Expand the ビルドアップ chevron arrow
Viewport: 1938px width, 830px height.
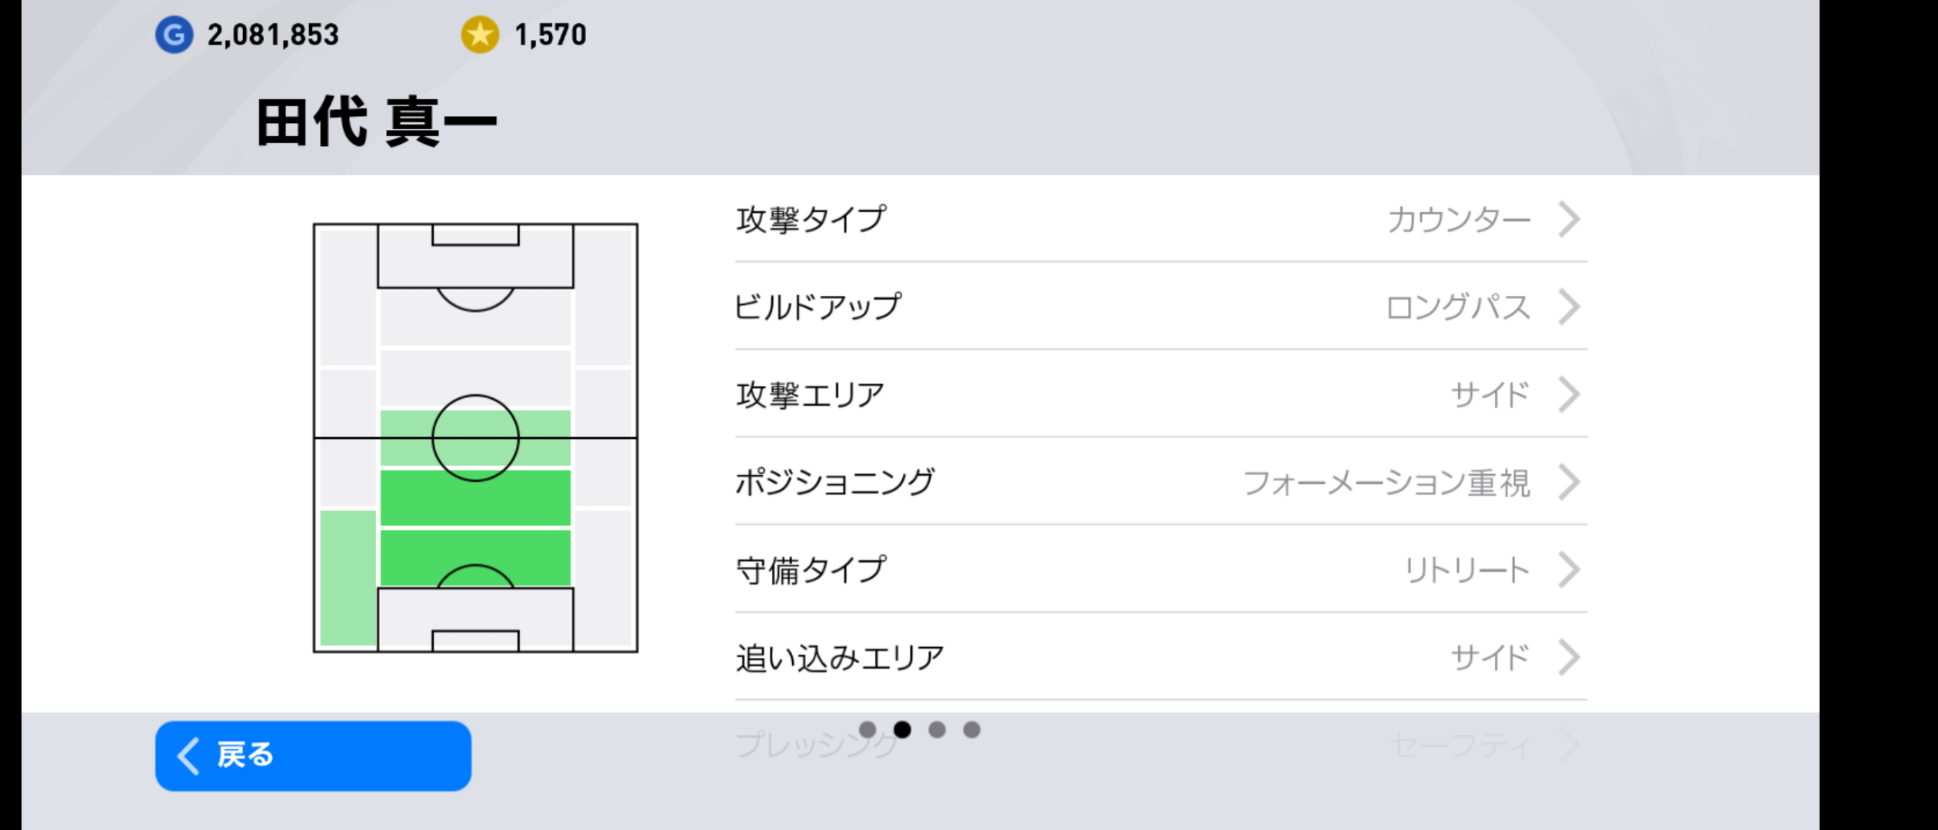tap(1569, 307)
